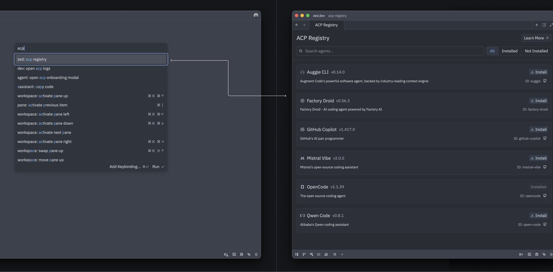Switch to the ACP Registry tab
Viewport: 553px width, 272px height.
click(326, 25)
